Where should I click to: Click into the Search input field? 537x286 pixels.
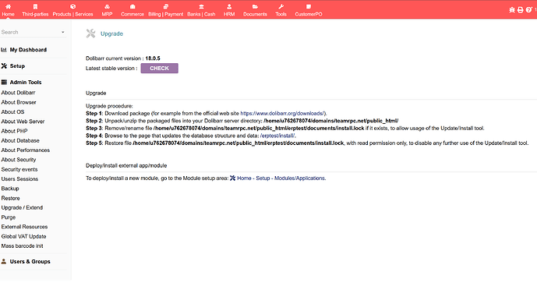coord(30,32)
